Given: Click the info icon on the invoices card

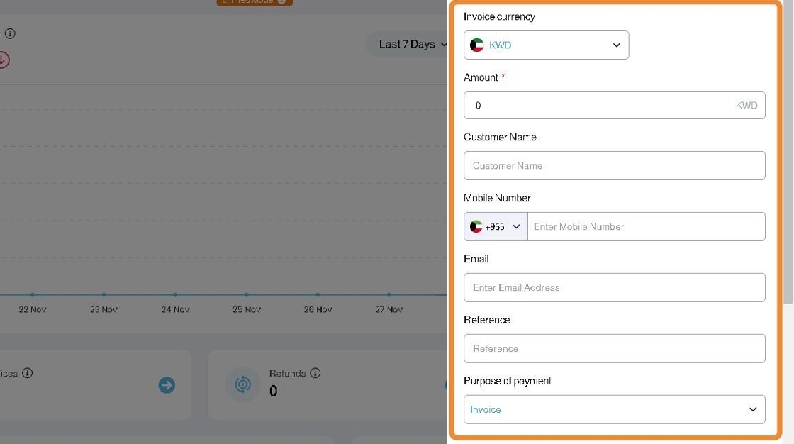Looking at the screenshot, I should point(28,373).
